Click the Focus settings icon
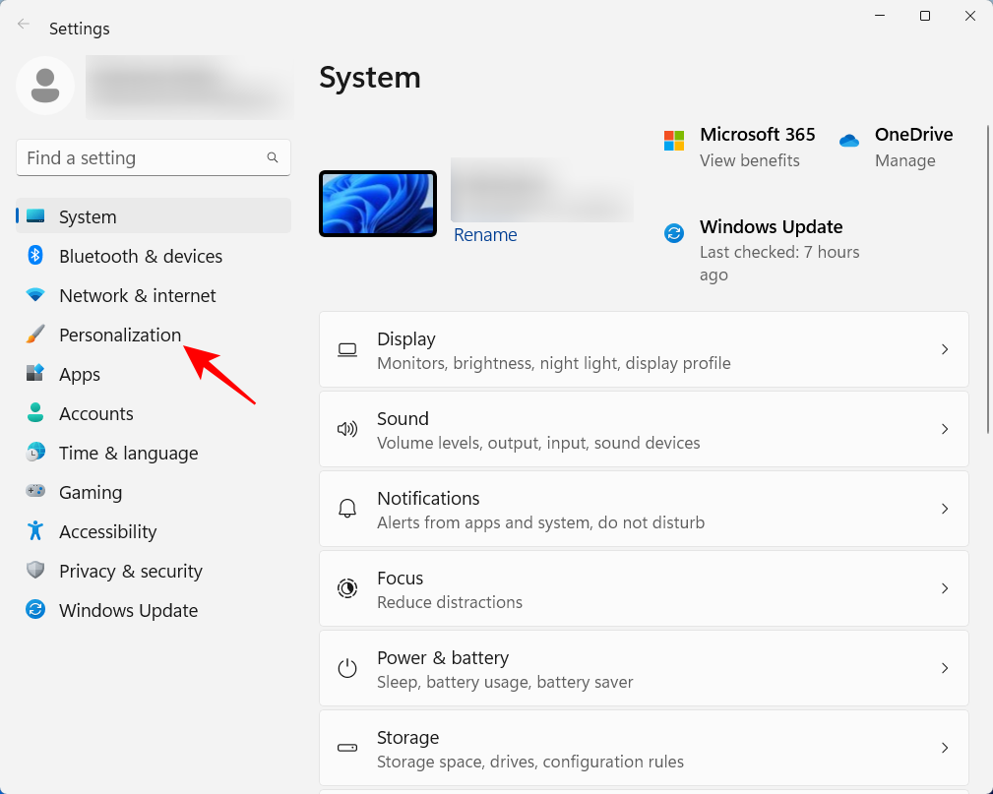The width and height of the screenshot is (993, 794). tap(346, 588)
